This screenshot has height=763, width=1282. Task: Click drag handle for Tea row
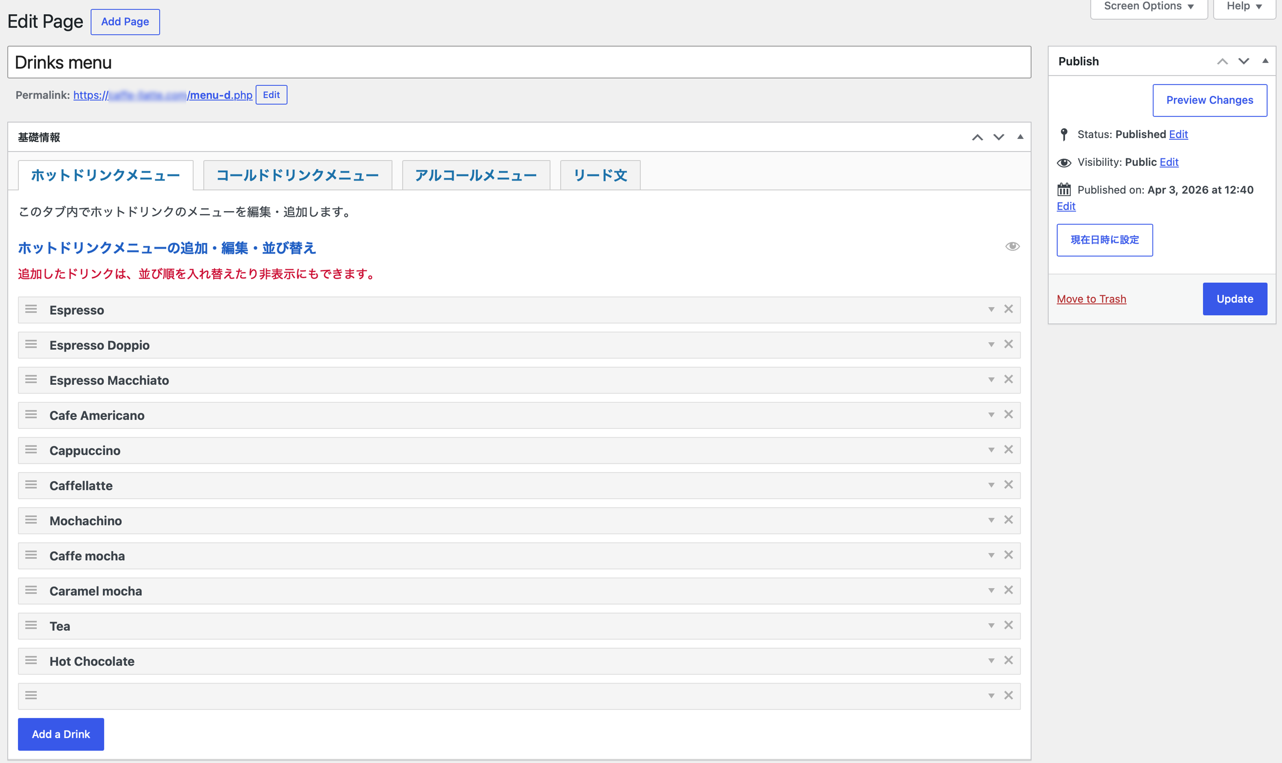(31, 625)
